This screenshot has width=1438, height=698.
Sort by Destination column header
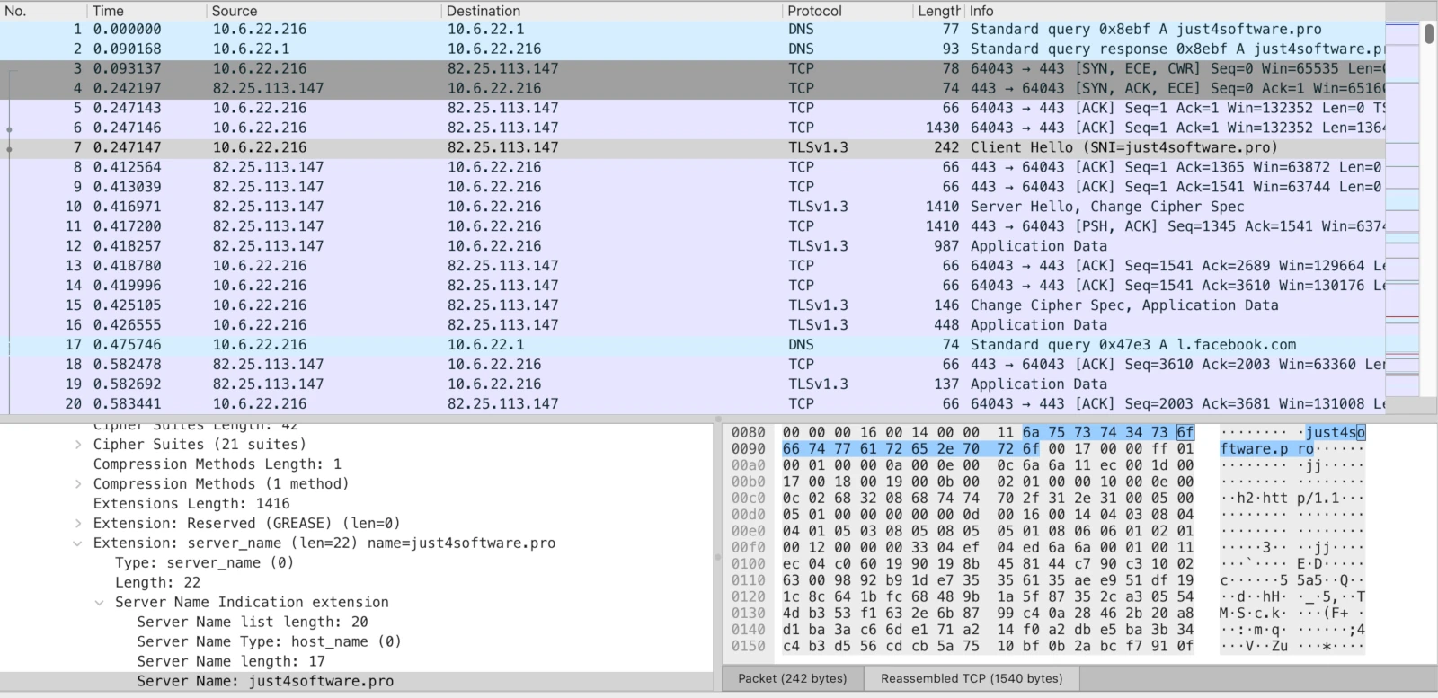(611, 11)
